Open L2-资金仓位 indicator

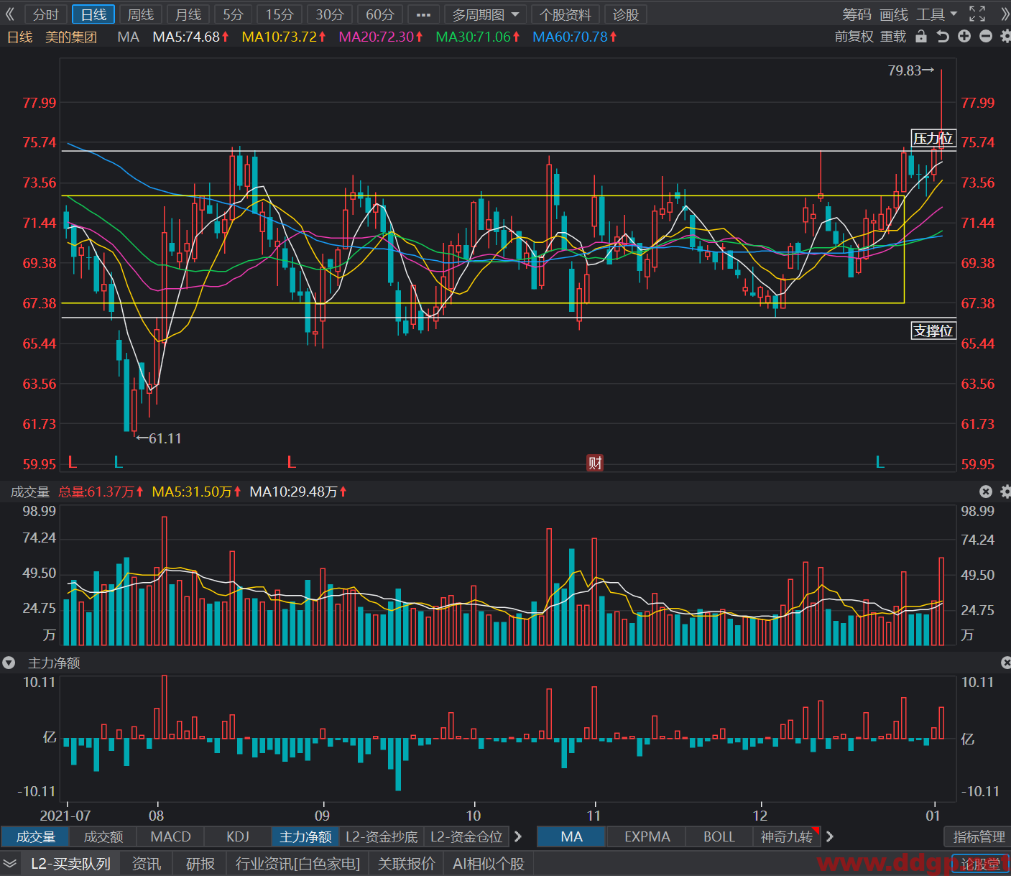coord(466,836)
